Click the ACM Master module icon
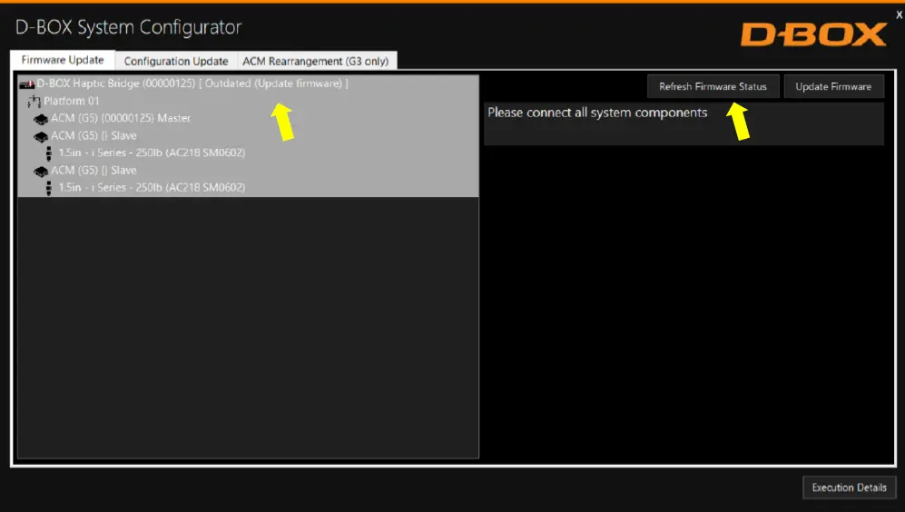905x512 pixels. [41, 119]
